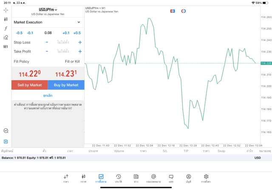Open the USDJPYm symbol selector
Screen dimensions: 272x190
(48, 10)
